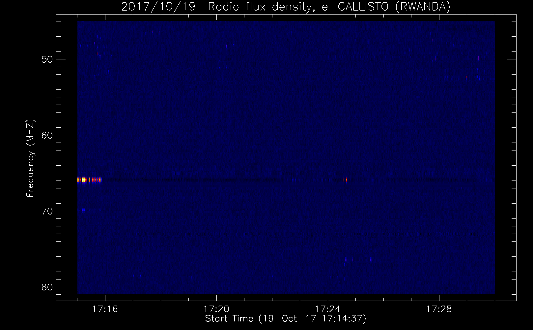The height and width of the screenshot is (330, 533).
Task: Click the blue patch at 70 MHz on the left edge
Action: click(x=82, y=210)
